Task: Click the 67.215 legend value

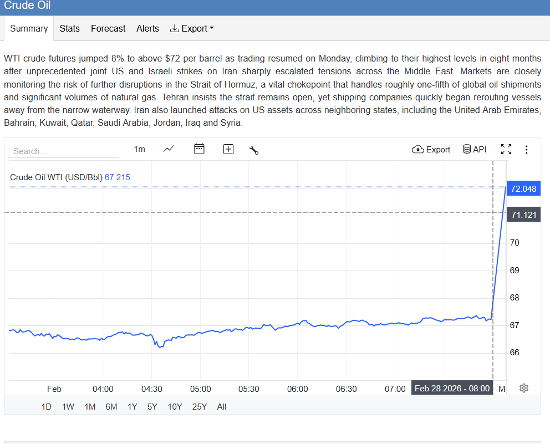Action: tap(118, 177)
